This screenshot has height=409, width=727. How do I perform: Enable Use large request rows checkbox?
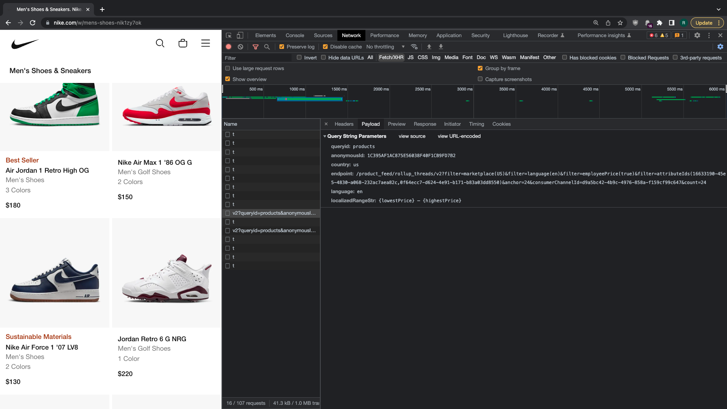[x=228, y=68]
